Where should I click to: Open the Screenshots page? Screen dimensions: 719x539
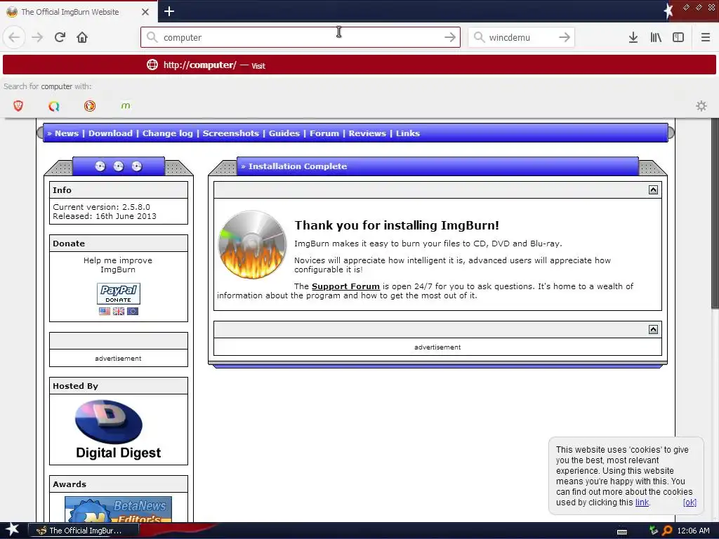pyautogui.click(x=230, y=133)
